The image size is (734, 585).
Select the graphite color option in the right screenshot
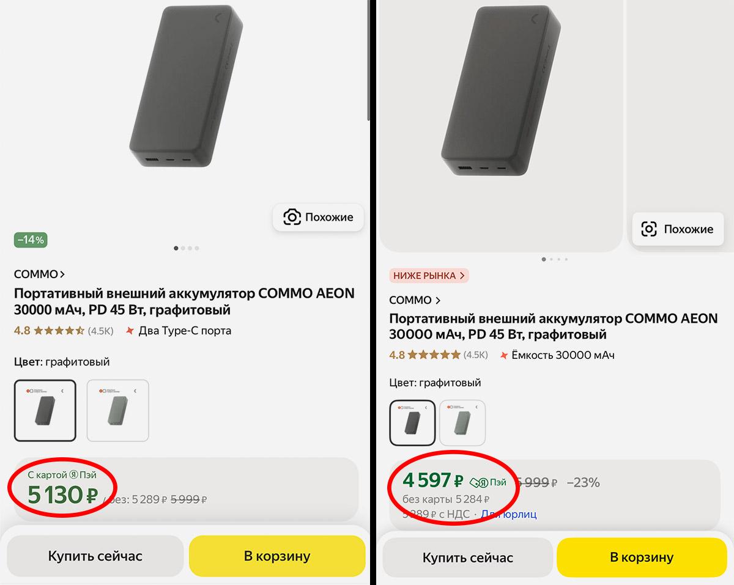[412, 423]
